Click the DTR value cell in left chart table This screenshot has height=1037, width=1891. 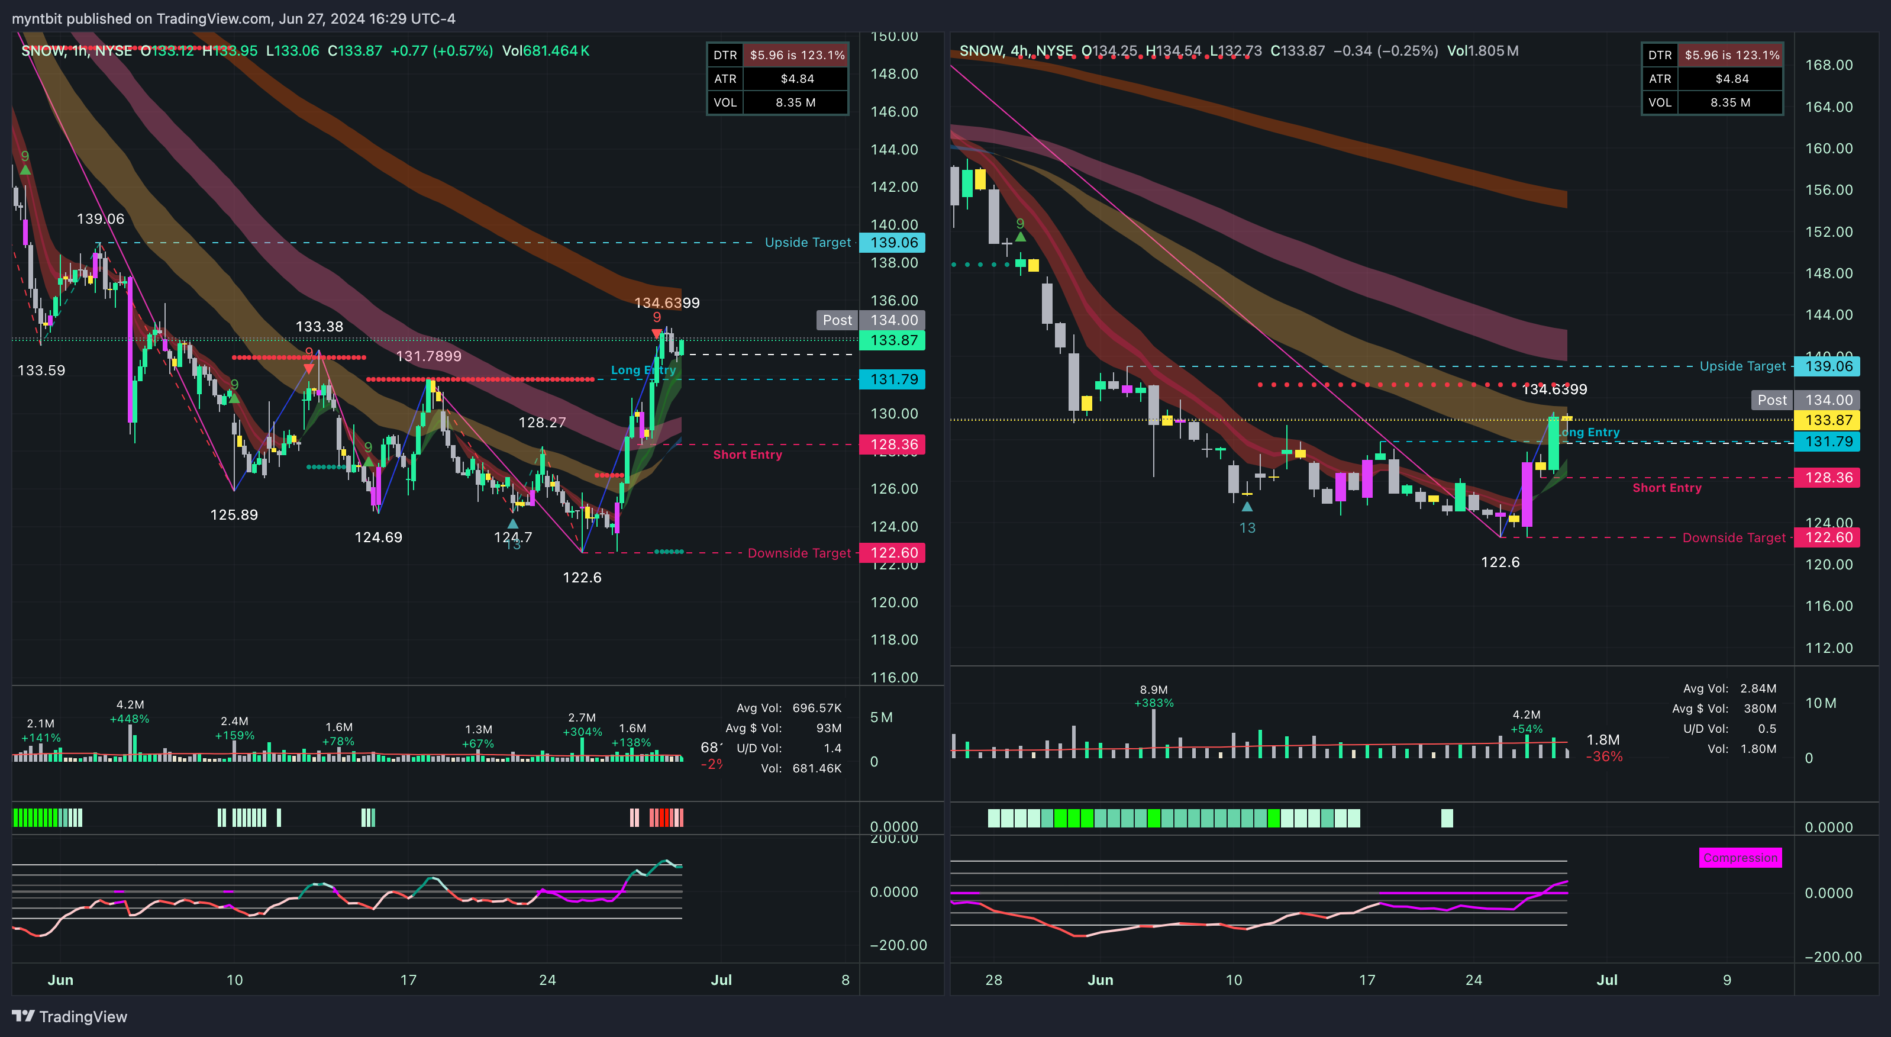click(796, 55)
